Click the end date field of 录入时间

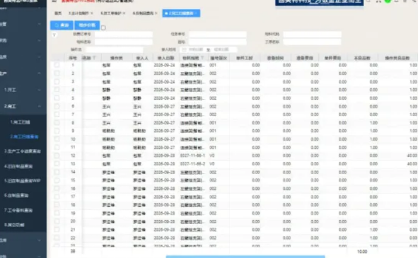(x=222, y=50)
